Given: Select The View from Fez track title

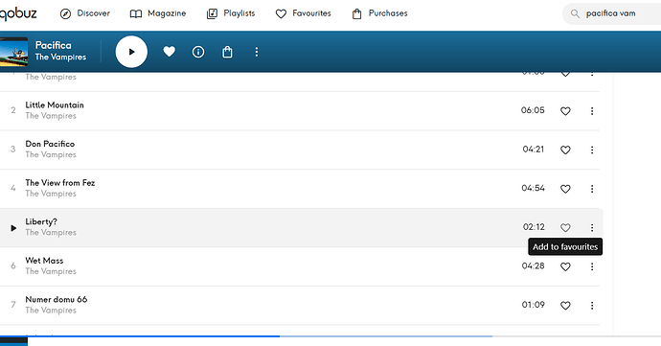Looking at the screenshot, I should click(x=59, y=183).
